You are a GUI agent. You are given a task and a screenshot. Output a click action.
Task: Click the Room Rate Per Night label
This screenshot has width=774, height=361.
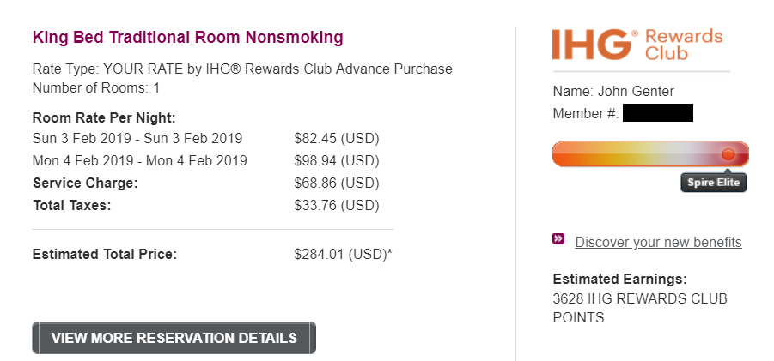pos(104,118)
